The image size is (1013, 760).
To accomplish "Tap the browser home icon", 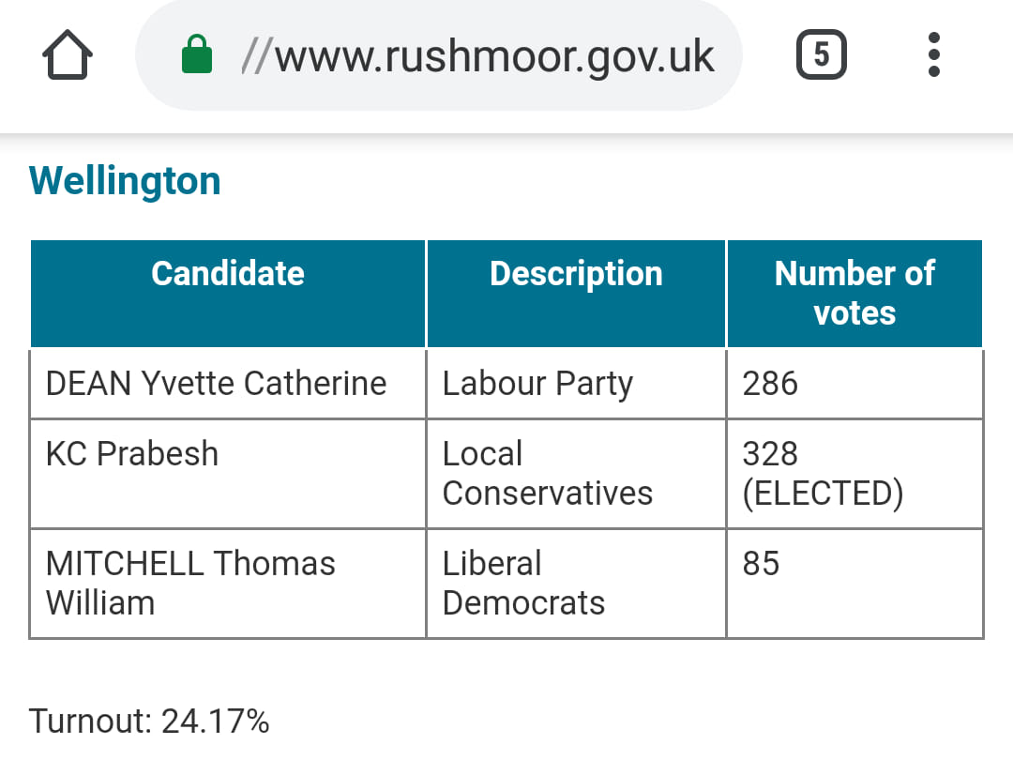I will point(68,56).
